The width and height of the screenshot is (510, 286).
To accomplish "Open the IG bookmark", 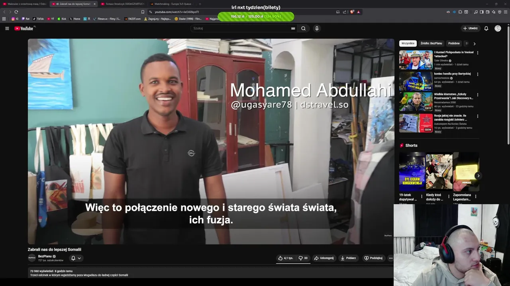I will [15, 19].
